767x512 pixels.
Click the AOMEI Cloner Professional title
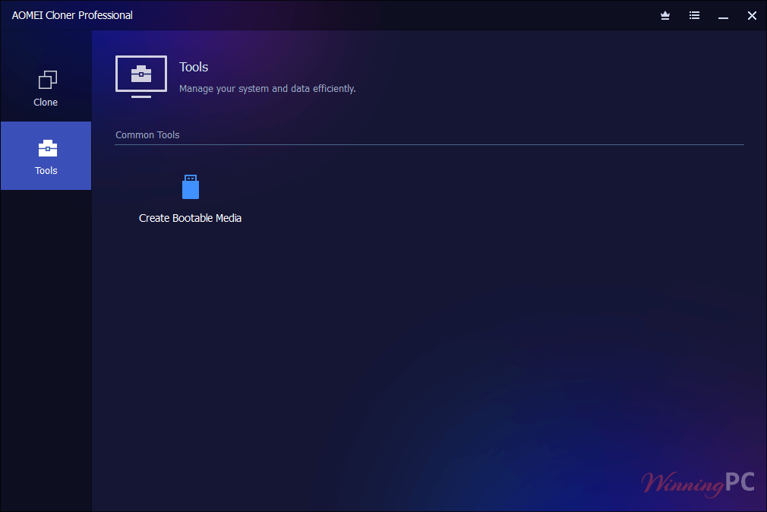coord(72,15)
